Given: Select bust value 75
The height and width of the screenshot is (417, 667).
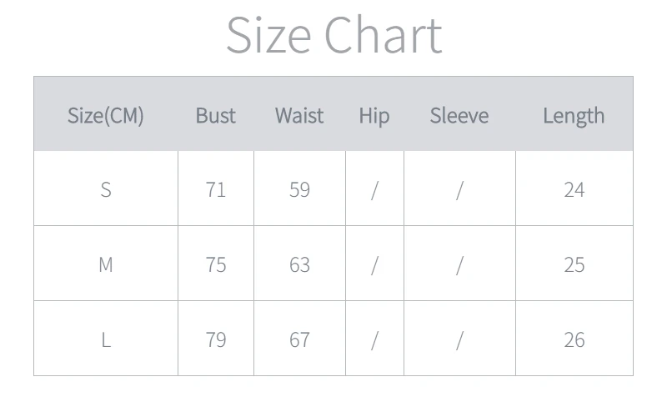Looking at the screenshot, I should coord(216,264).
